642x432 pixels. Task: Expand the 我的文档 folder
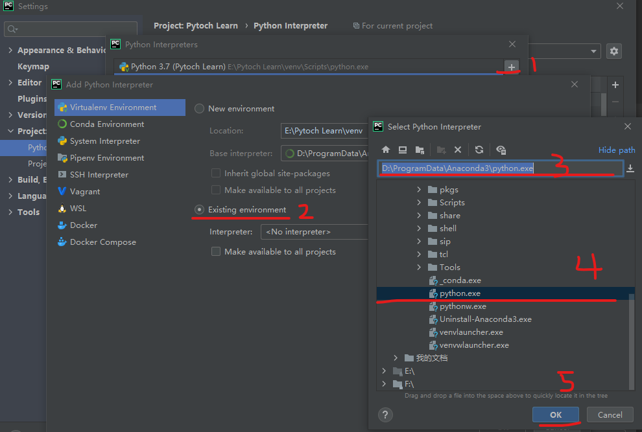coord(396,358)
